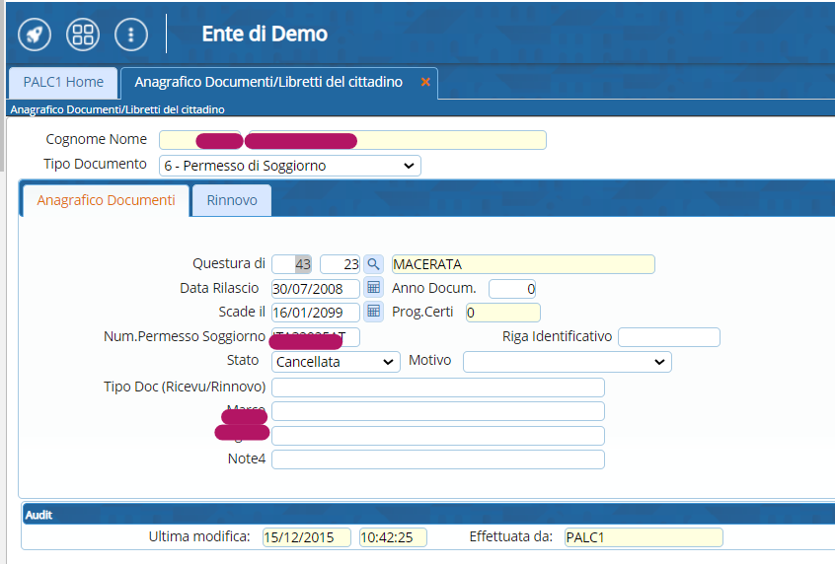
Task: Open the four-squares apps grid icon
Action: [x=83, y=35]
